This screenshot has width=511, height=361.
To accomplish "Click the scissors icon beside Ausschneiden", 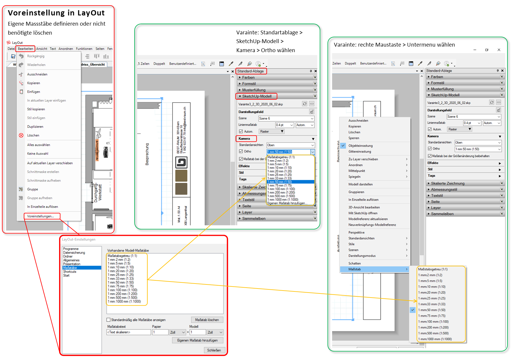I will click(21, 74).
